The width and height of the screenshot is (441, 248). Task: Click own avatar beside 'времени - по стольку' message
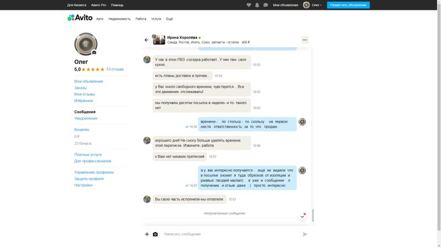pos(302,121)
